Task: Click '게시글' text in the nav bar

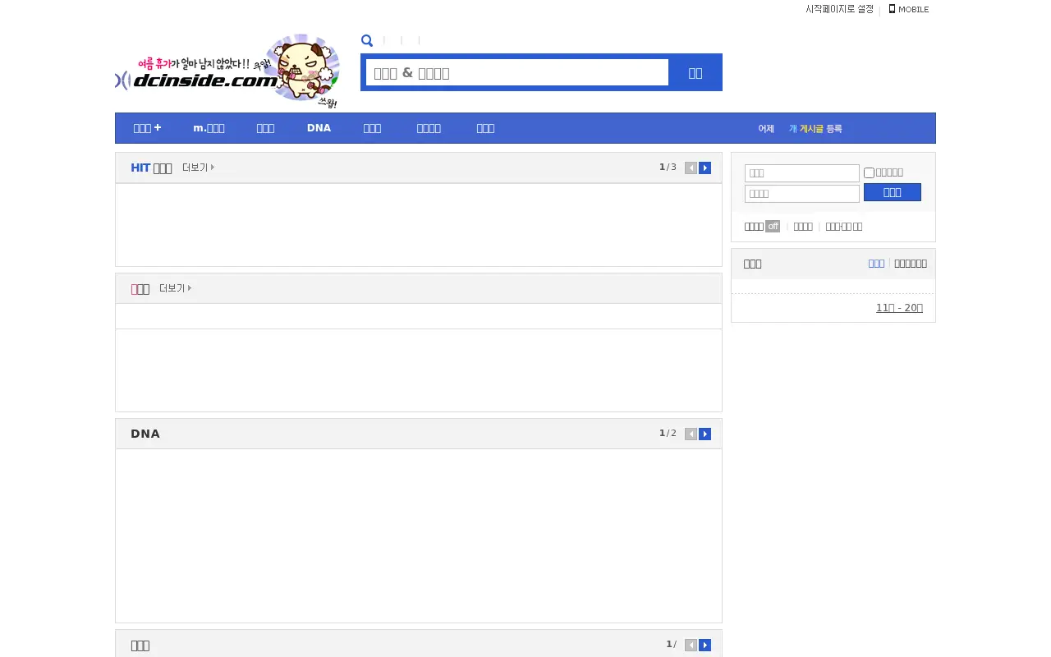Action: click(811, 129)
